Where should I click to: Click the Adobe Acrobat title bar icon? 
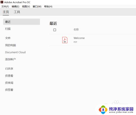point(2,2)
